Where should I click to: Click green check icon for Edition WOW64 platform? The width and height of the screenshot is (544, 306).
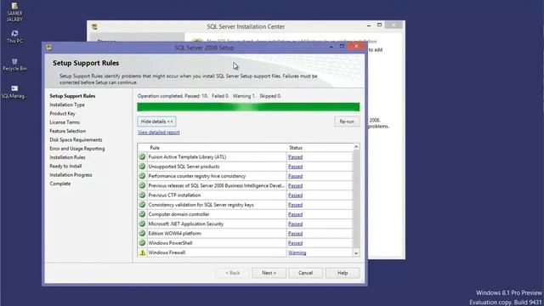[x=142, y=233]
